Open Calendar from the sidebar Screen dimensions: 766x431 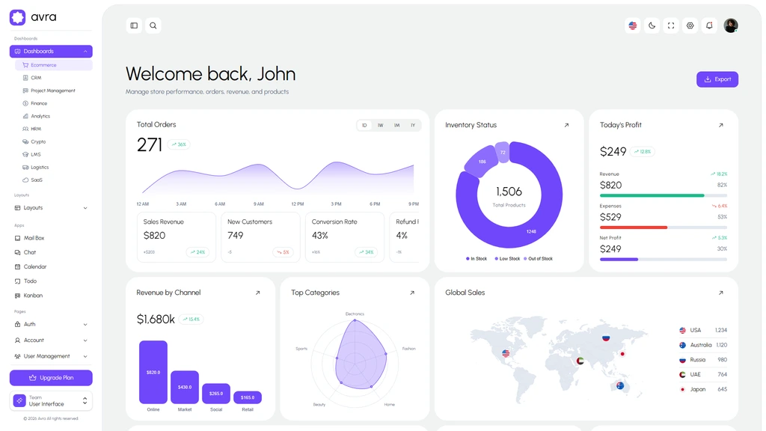pos(51,267)
